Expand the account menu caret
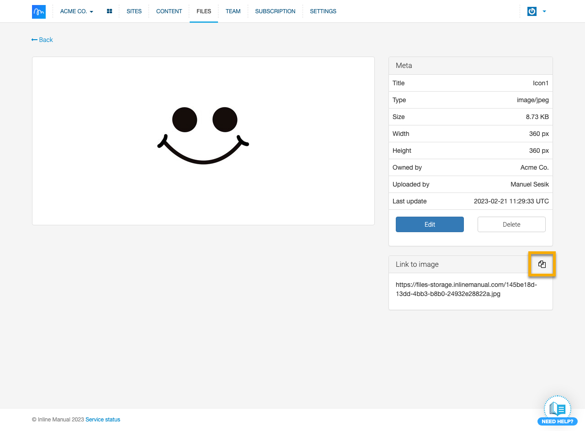The height and width of the screenshot is (431, 585). [544, 11]
